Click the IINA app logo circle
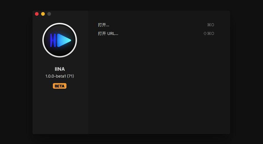 [x=60, y=40]
